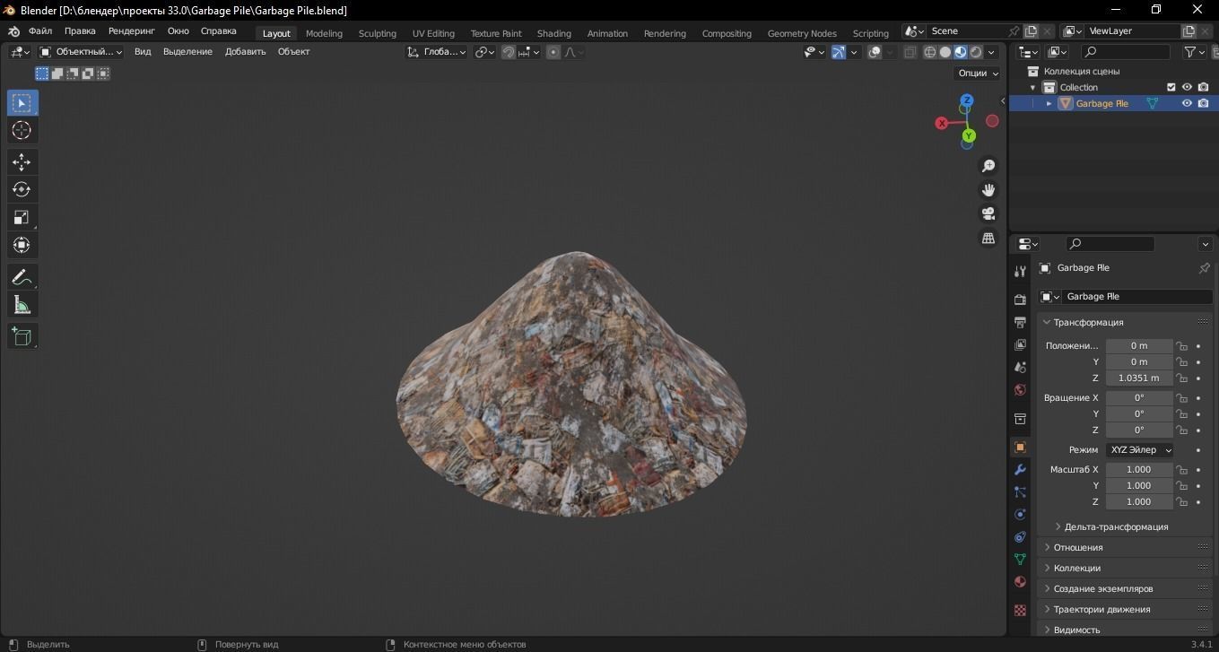Open the Object Mode dropdown
The height and width of the screenshot is (652, 1219).
point(80,52)
